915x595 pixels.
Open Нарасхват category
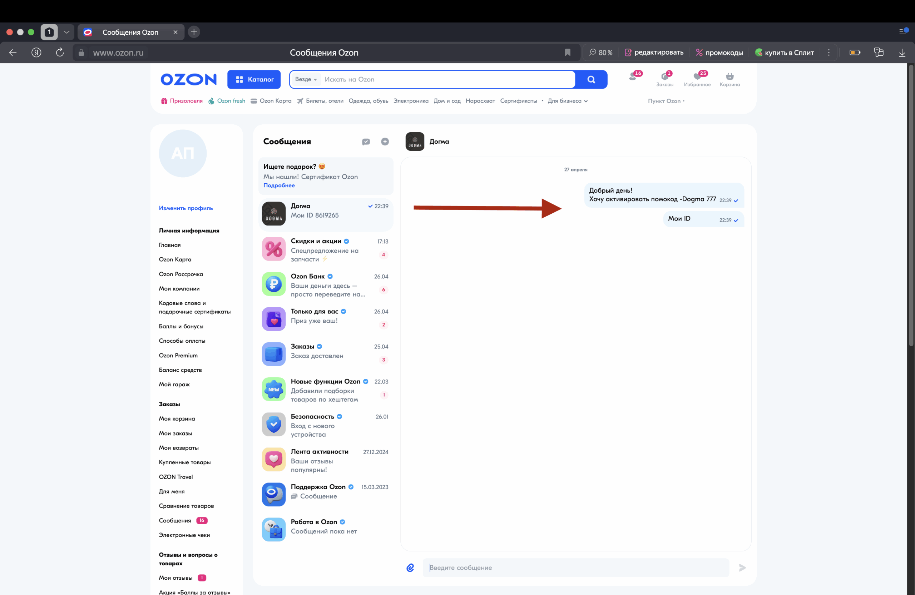point(480,101)
